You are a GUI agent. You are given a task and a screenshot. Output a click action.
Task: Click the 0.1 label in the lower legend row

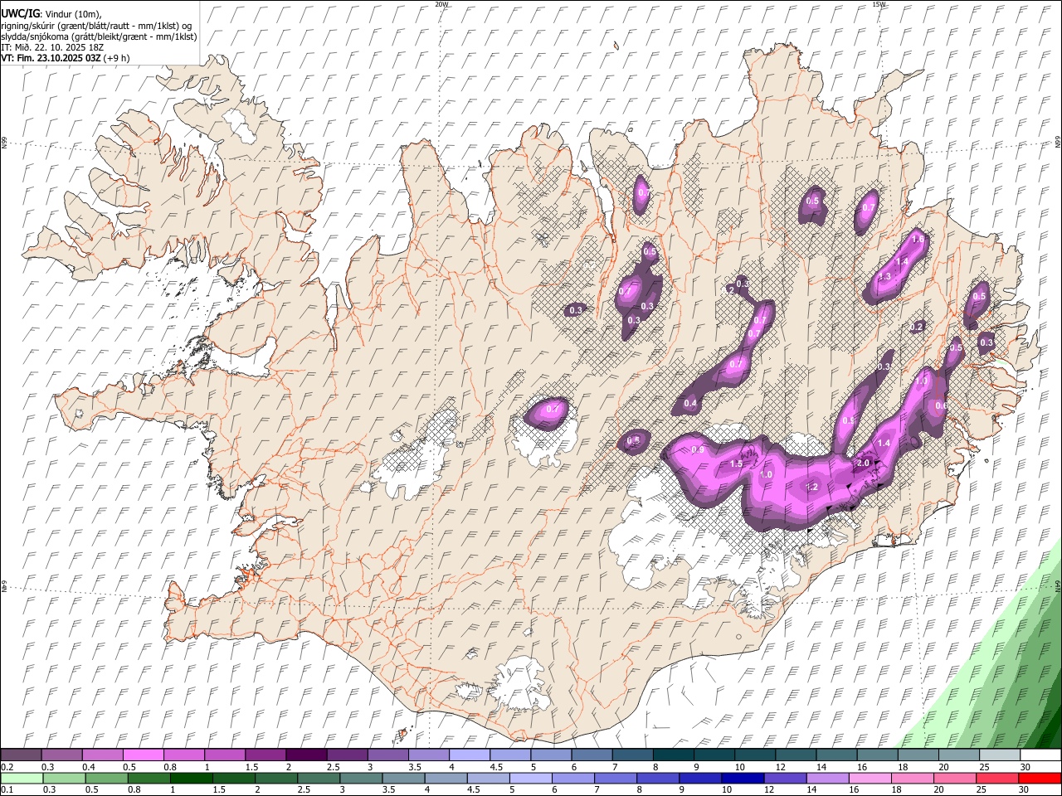point(7,790)
